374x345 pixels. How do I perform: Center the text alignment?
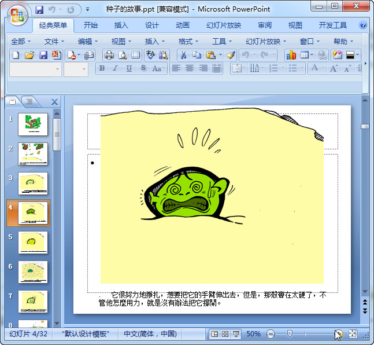tap(190, 68)
